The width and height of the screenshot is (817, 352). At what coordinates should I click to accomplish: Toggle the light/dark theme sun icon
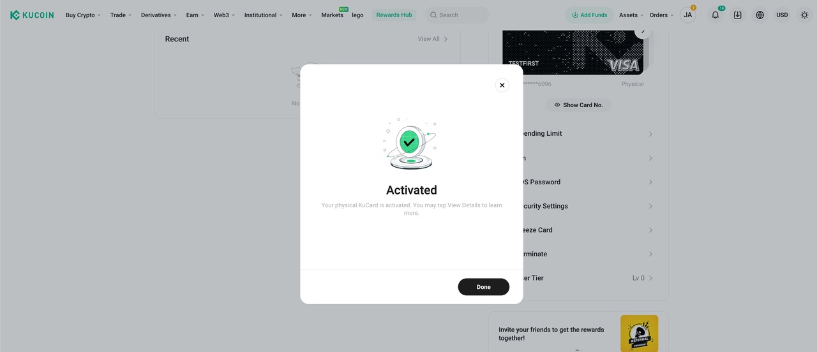pyautogui.click(x=804, y=15)
